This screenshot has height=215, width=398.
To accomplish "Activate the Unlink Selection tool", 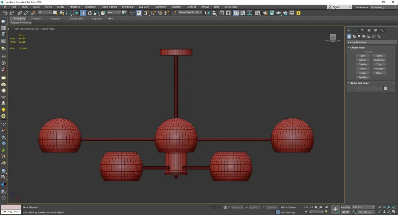I will [26, 13].
